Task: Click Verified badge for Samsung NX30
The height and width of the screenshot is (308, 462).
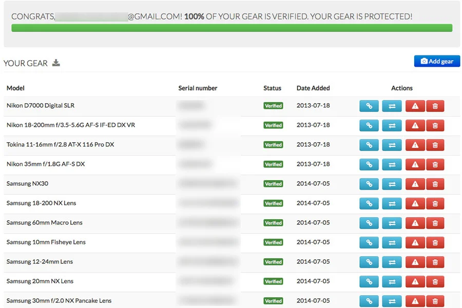Action: point(273,184)
